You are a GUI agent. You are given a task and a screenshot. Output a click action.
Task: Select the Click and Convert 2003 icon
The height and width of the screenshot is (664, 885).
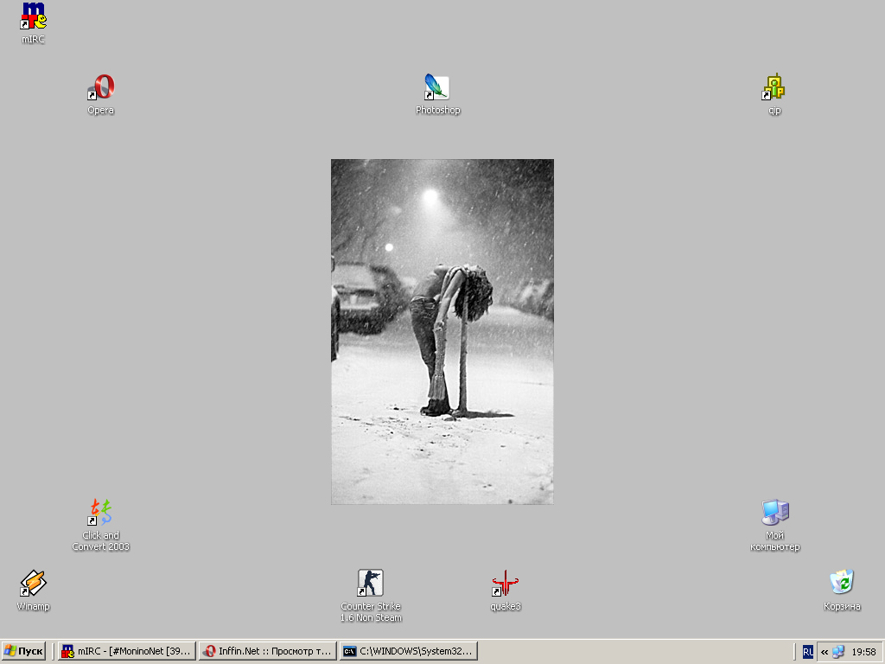click(101, 514)
